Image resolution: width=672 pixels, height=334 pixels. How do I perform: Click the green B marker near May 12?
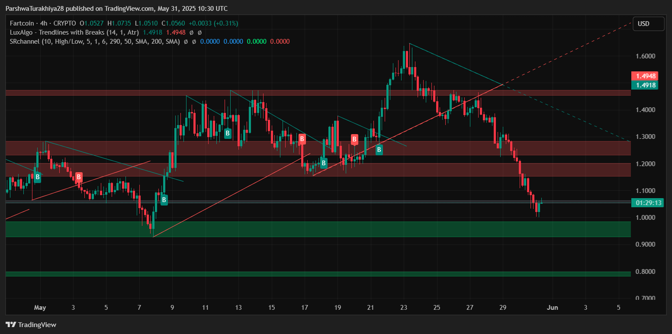click(x=228, y=133)
